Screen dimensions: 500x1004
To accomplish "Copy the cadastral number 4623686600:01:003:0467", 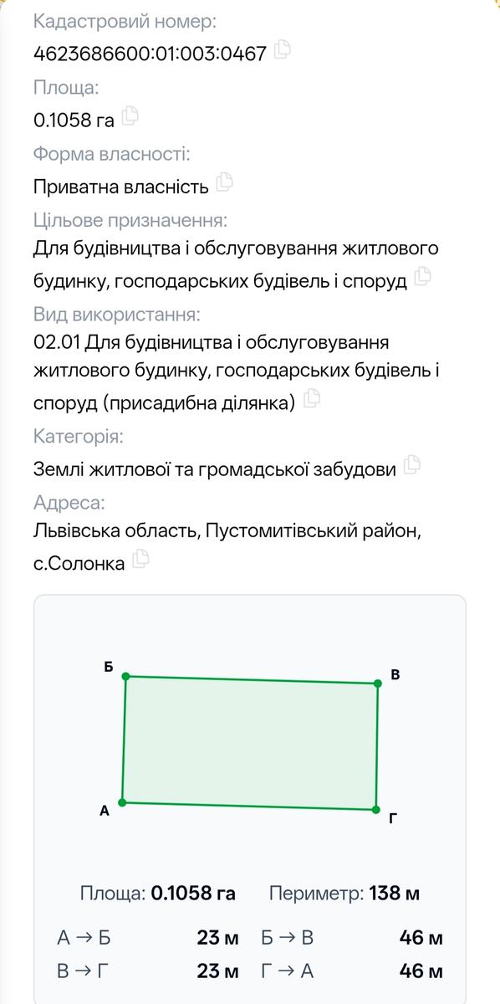I will pos(283,50).
